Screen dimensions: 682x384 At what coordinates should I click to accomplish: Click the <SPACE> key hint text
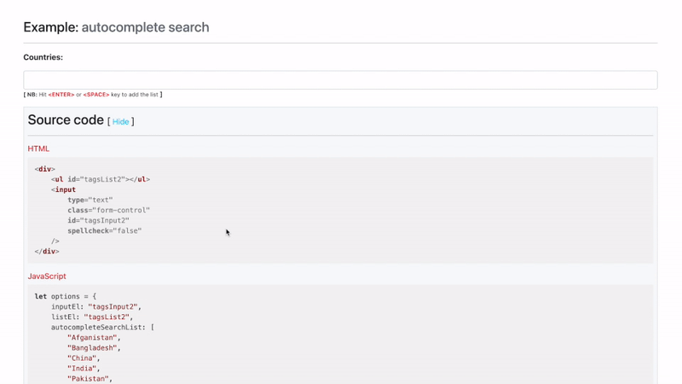(x=96, y=95)
